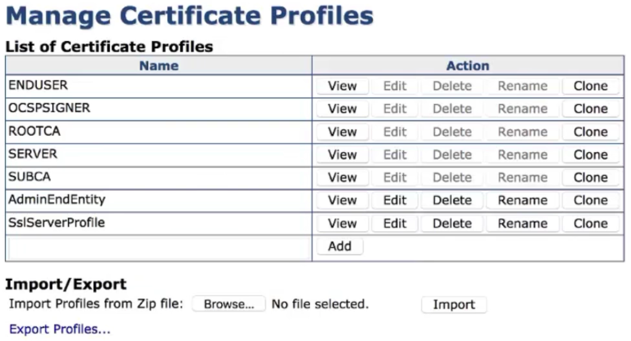Image resolution: width=631 pixels, height=341 pixels.
Task: Clone the ENDUSER profile
Action: pyautogui.click(x=590, y=86)
